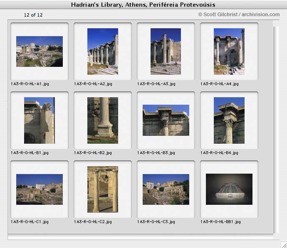Open the 1A3-R-G-HL-B3 entablature thumbnail
The image size is (287, 248).
click(x=166, y=120)
